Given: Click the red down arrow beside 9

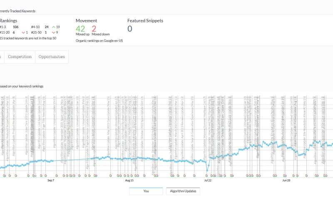Looking at the screenshot, I should point(53,32).
